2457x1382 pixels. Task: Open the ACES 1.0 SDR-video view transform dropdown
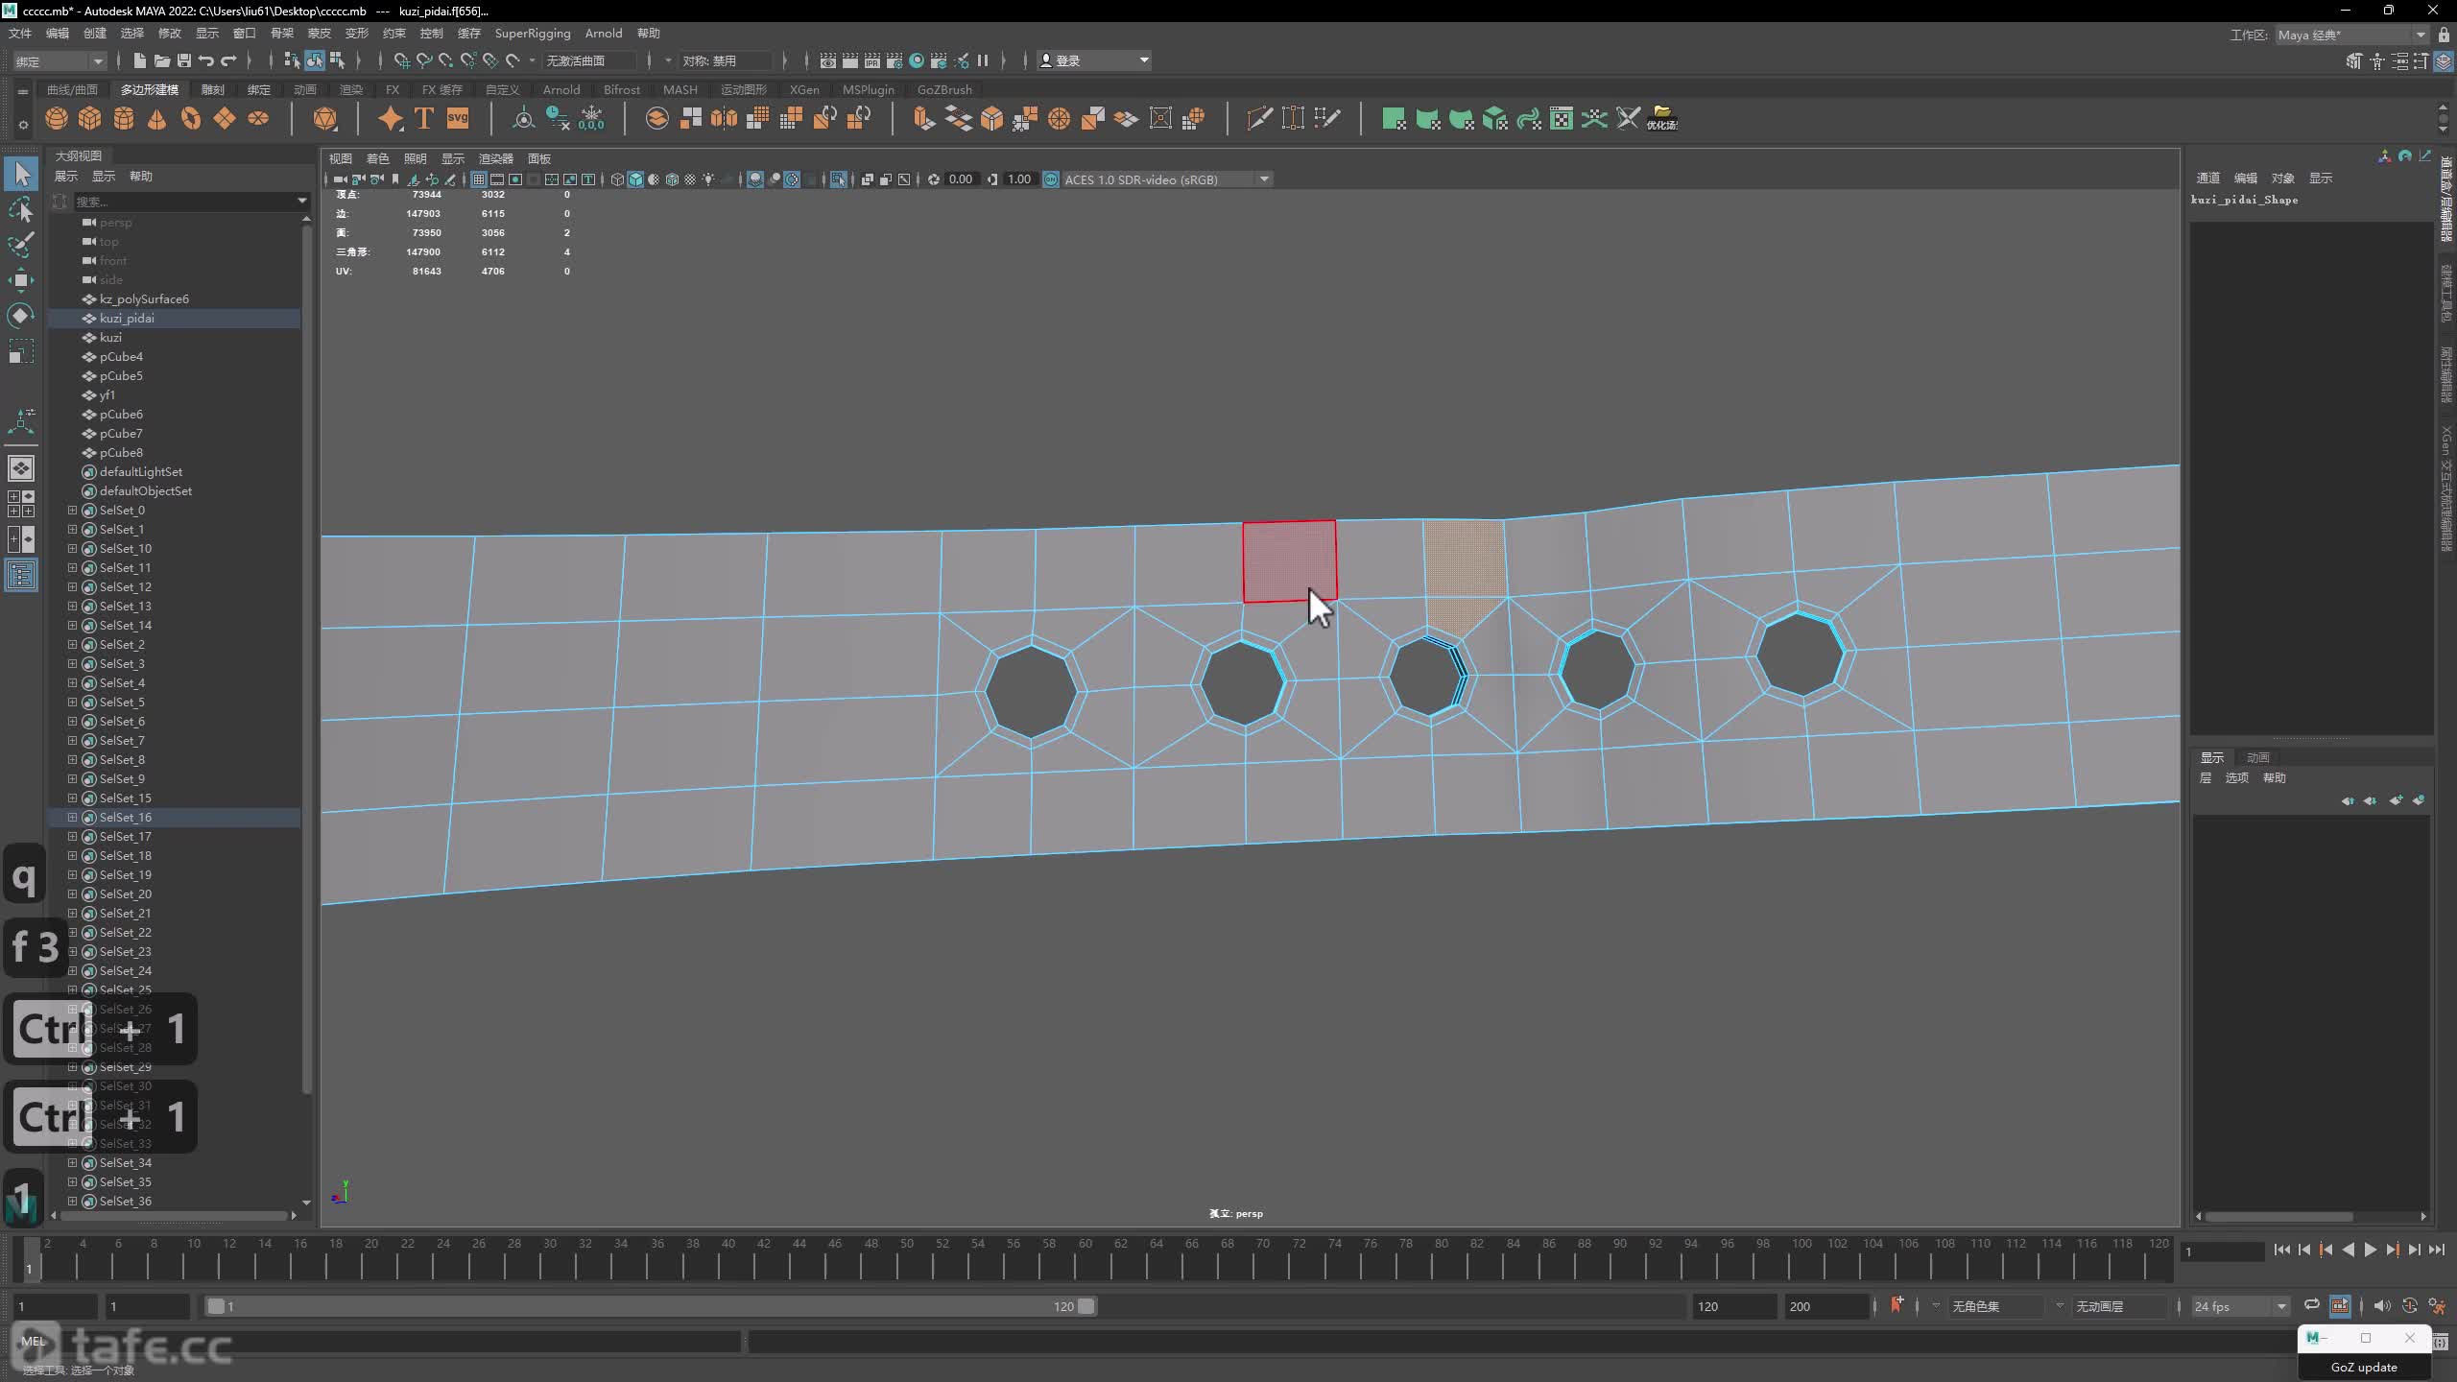pos(1167,179)
